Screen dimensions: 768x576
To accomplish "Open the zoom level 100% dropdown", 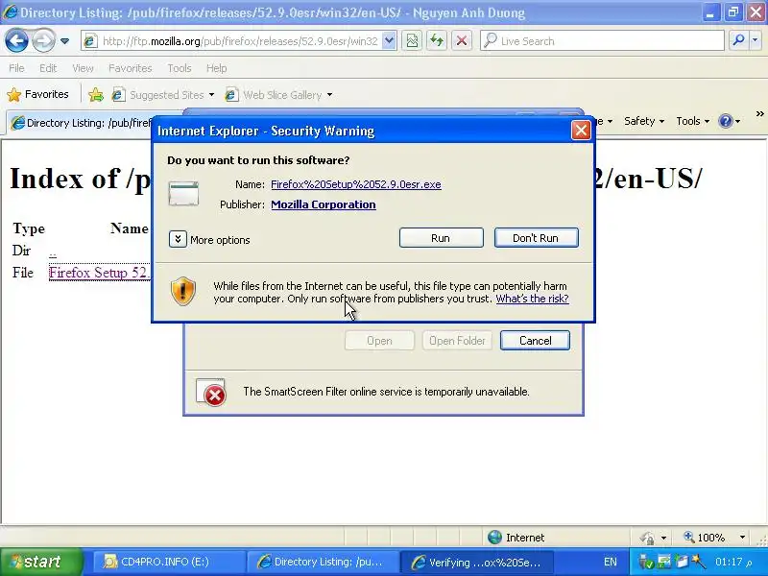I will point(742,538).
